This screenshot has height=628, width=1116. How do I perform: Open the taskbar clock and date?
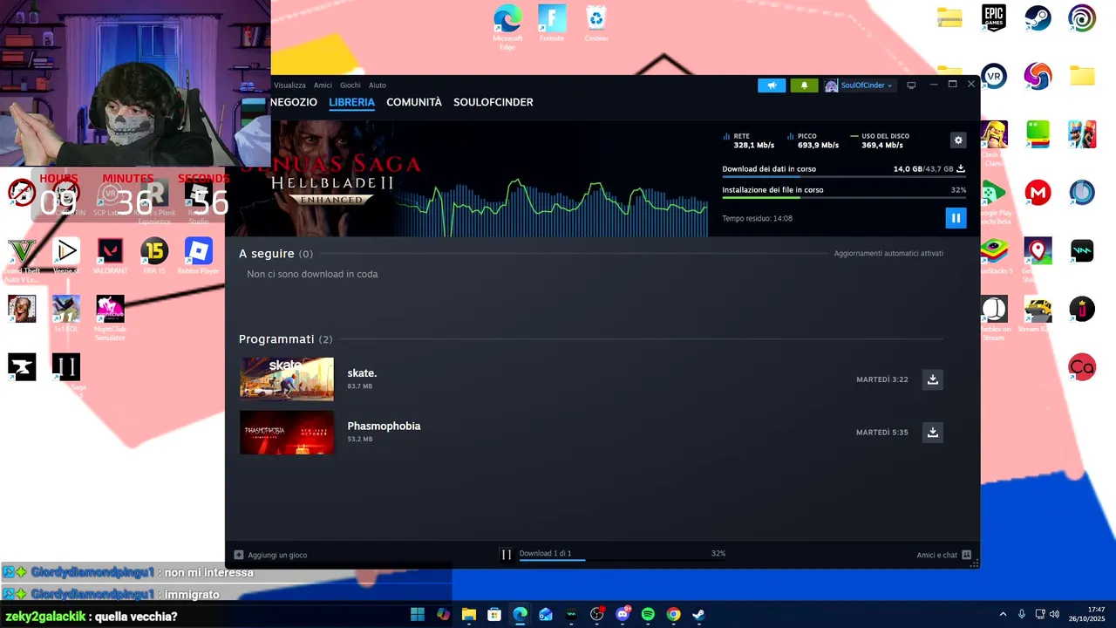[x=1088, y=614]
